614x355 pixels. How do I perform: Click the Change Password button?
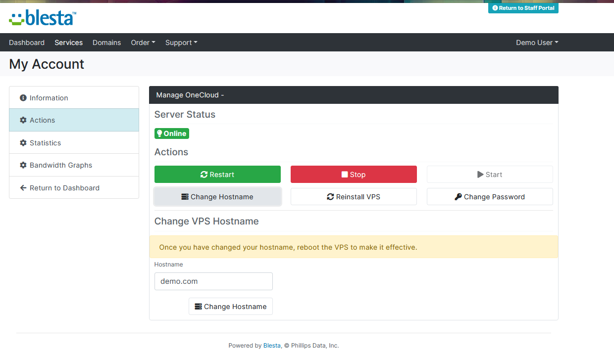coord(490,197)
